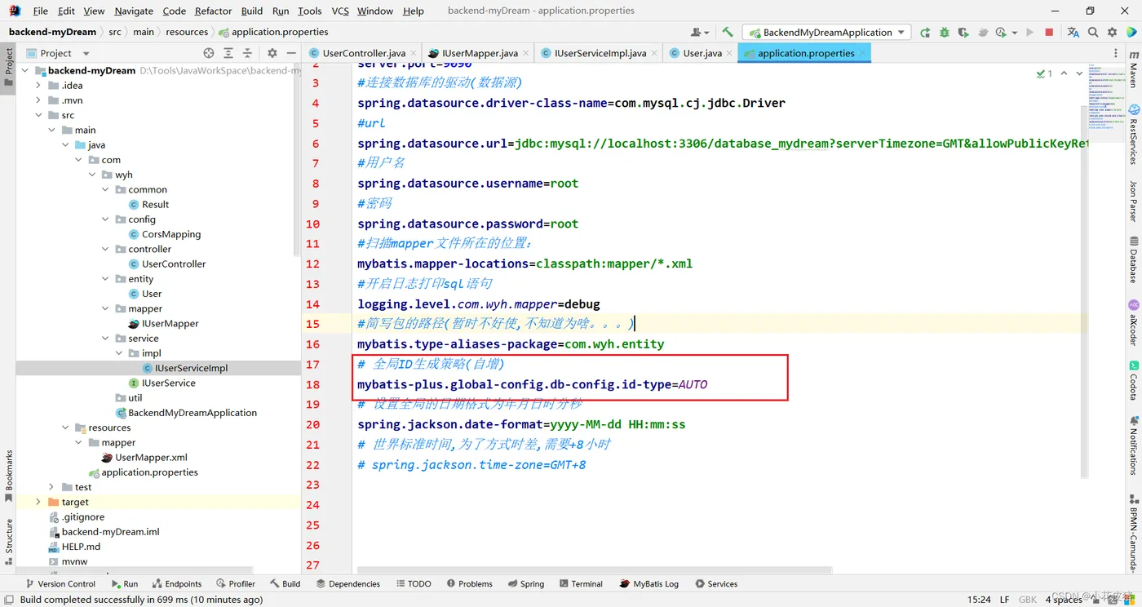
Task: Open editor tabs three-dot menu
Action: click(1116, 53)
